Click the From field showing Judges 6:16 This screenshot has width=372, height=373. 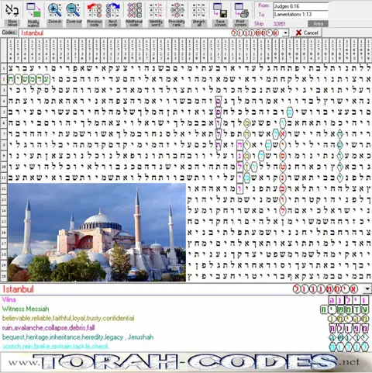[x=301, y=6]
